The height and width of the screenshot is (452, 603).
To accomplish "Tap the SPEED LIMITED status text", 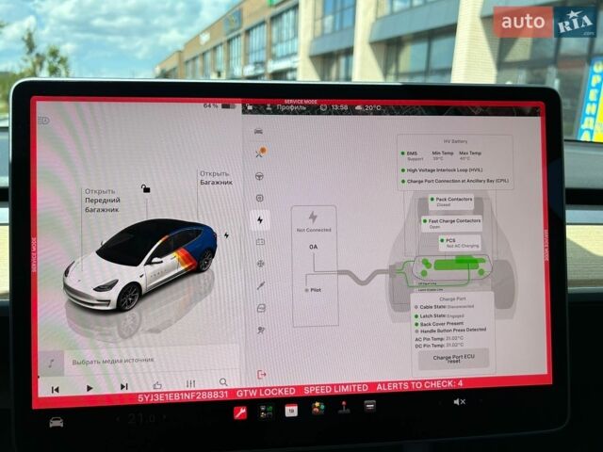I will pyautogui.click(x=335, y=389).
